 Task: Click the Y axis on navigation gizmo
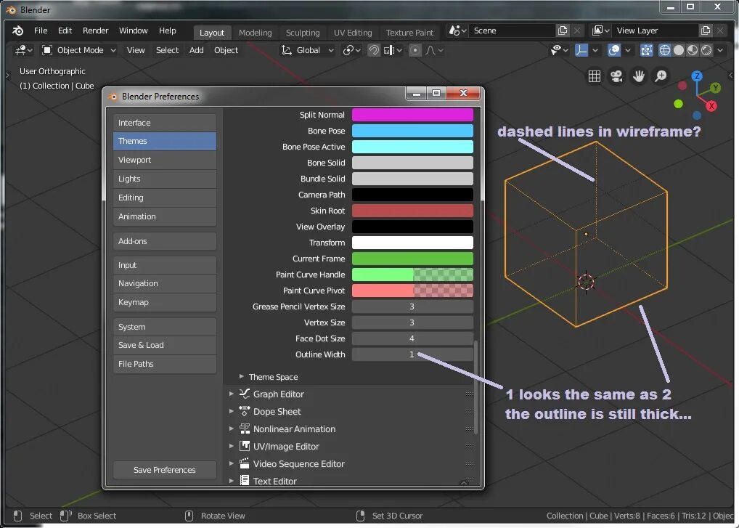(x=716, y=88)
